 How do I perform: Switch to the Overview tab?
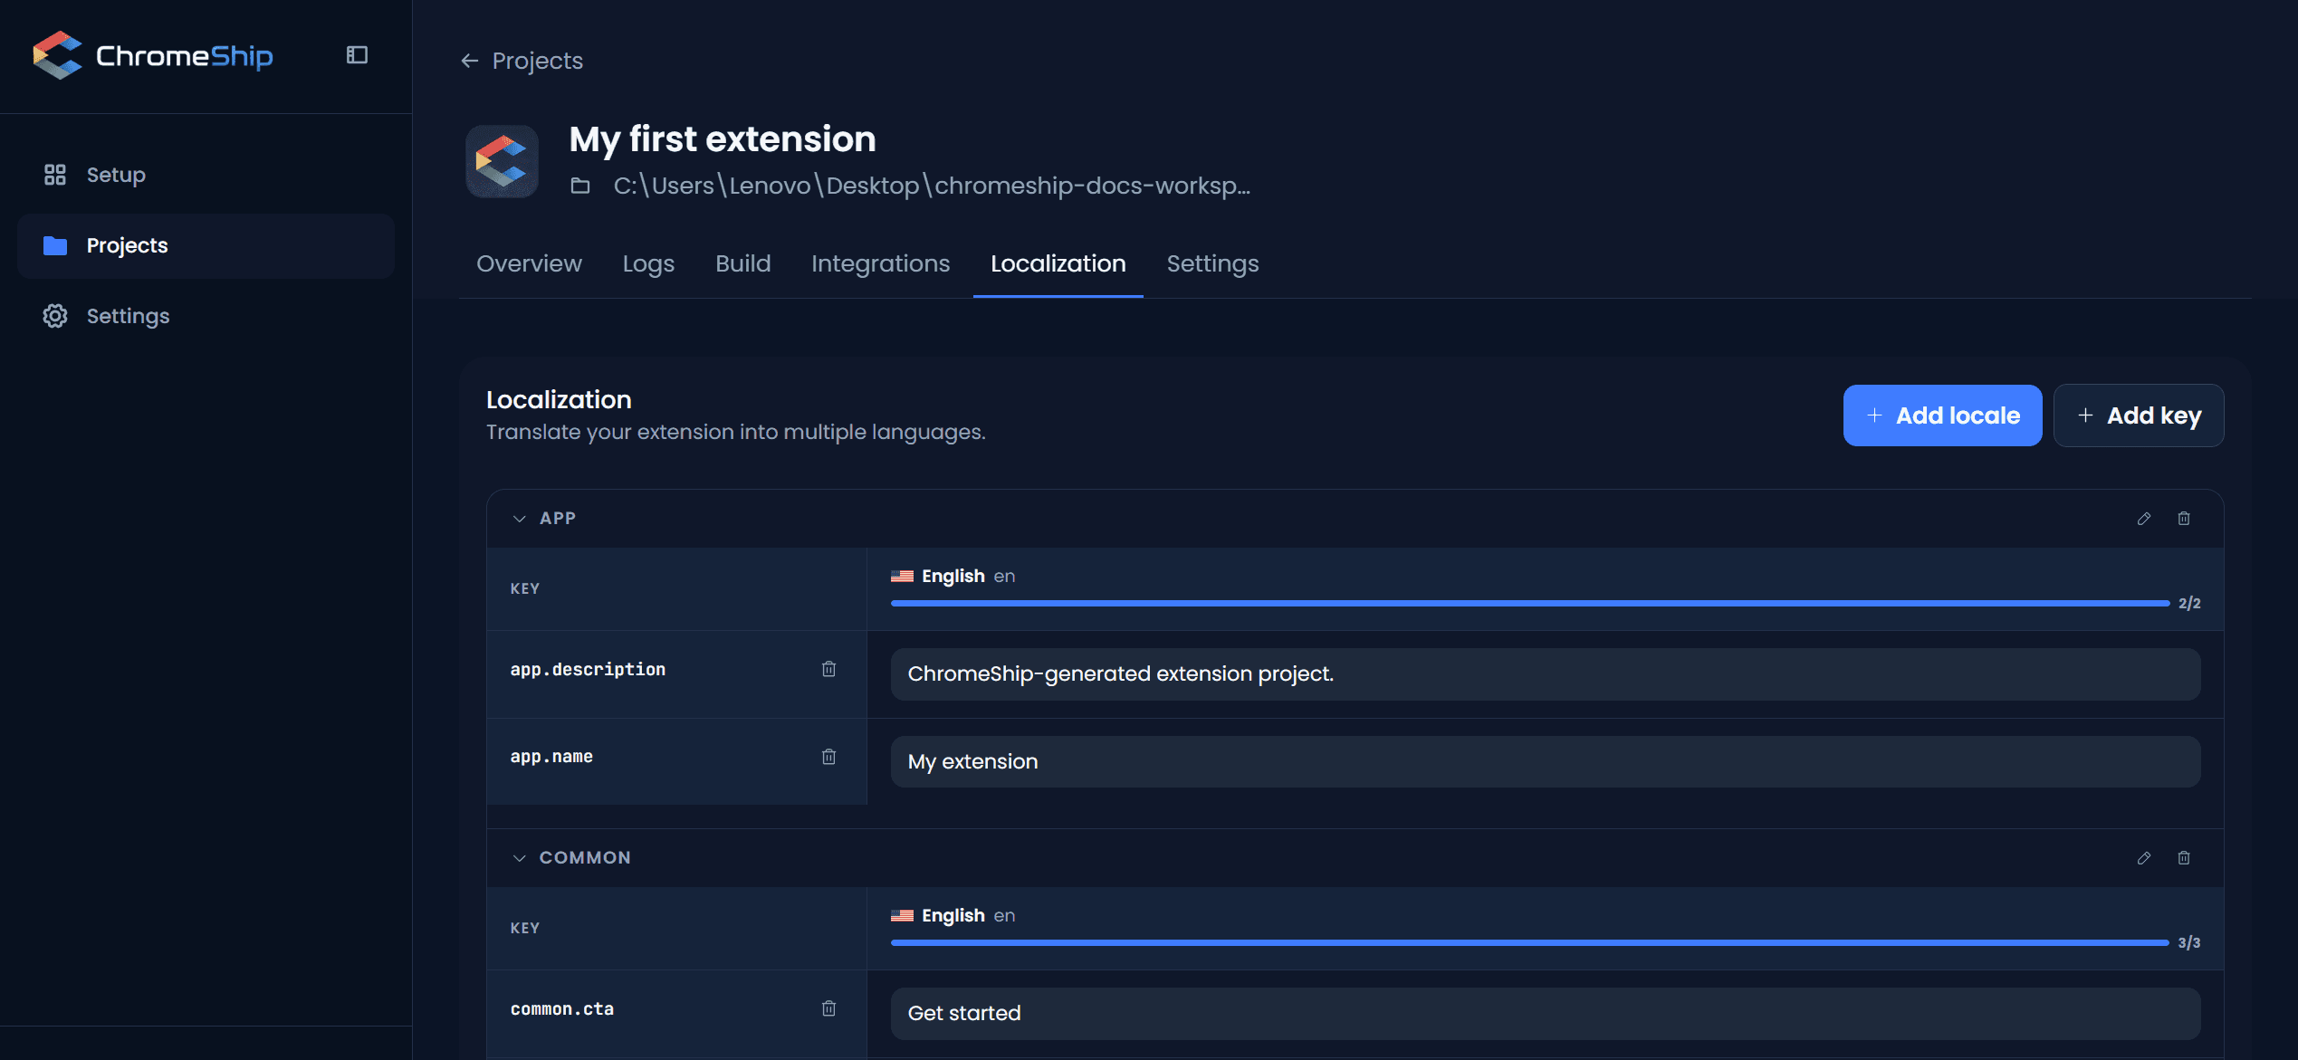tap(529, 263)
